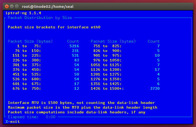Select the count 17 for 601 to 675

pos(77,84)
